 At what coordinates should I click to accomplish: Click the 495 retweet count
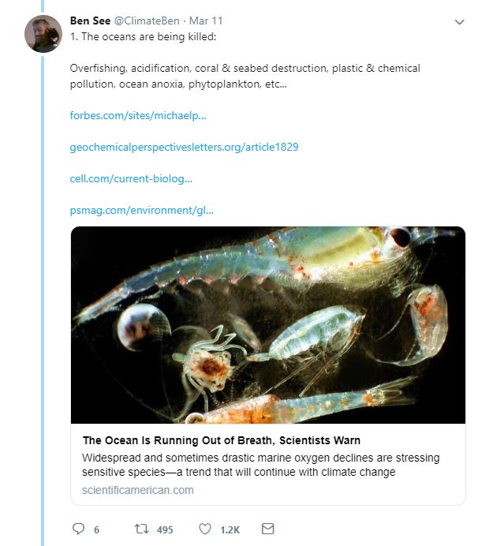pos(164,530)
